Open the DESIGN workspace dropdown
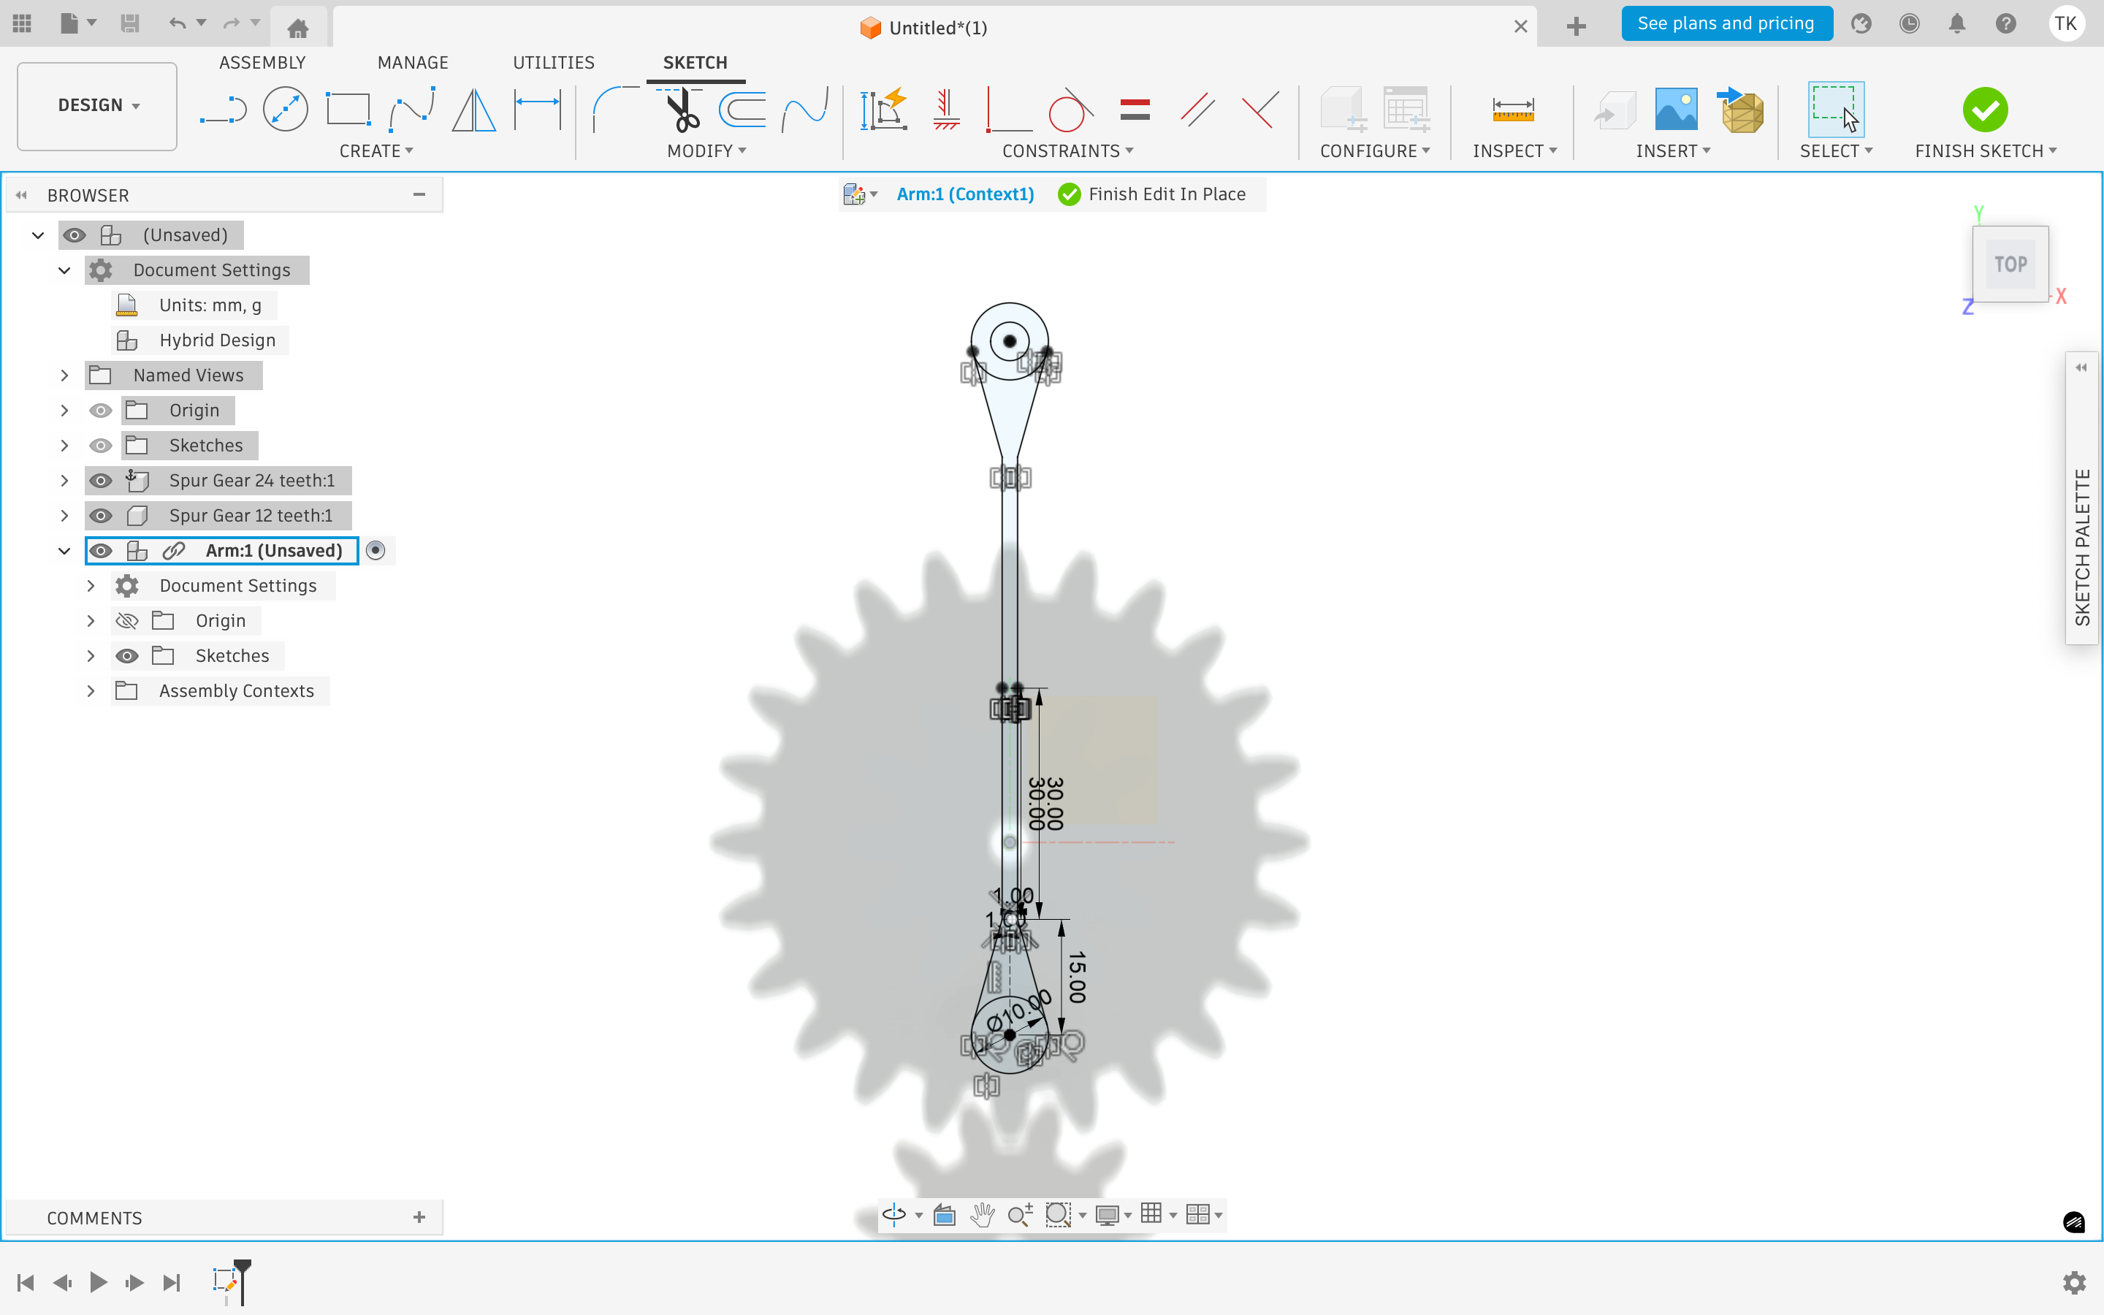The image size is (2104, 1315). (x=97, y=105)
